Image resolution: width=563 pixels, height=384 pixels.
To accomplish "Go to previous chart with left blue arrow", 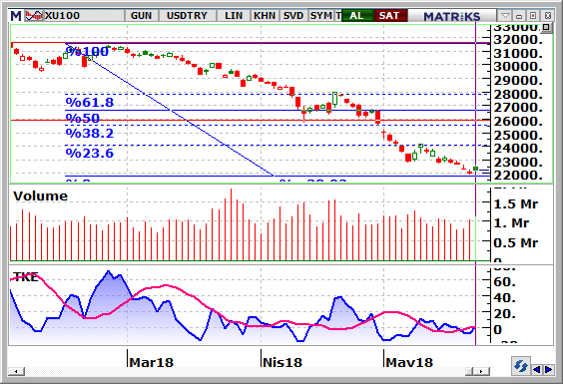I will click(536, 369).
